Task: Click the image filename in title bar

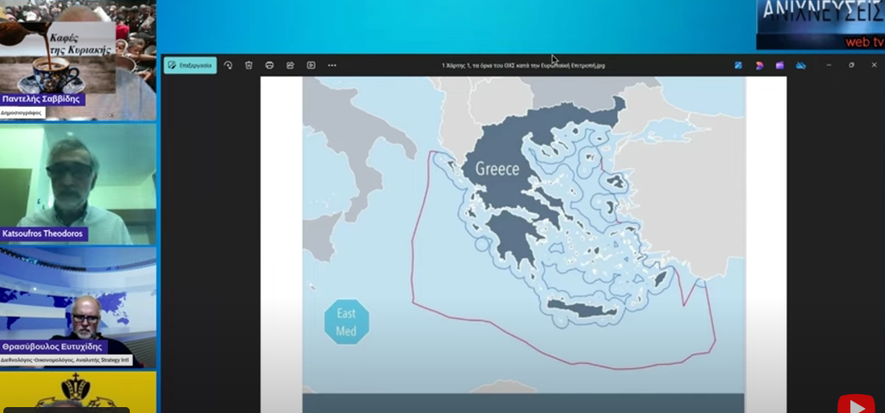Action: point(523,65)
